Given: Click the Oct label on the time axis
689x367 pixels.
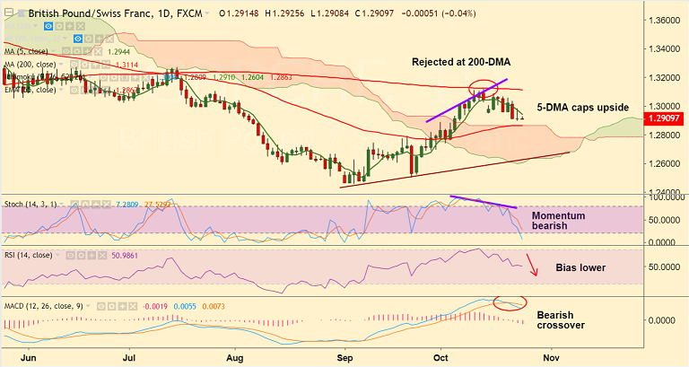Looking at the screenshot, I should pyautogui.click(x=440, y=358).
